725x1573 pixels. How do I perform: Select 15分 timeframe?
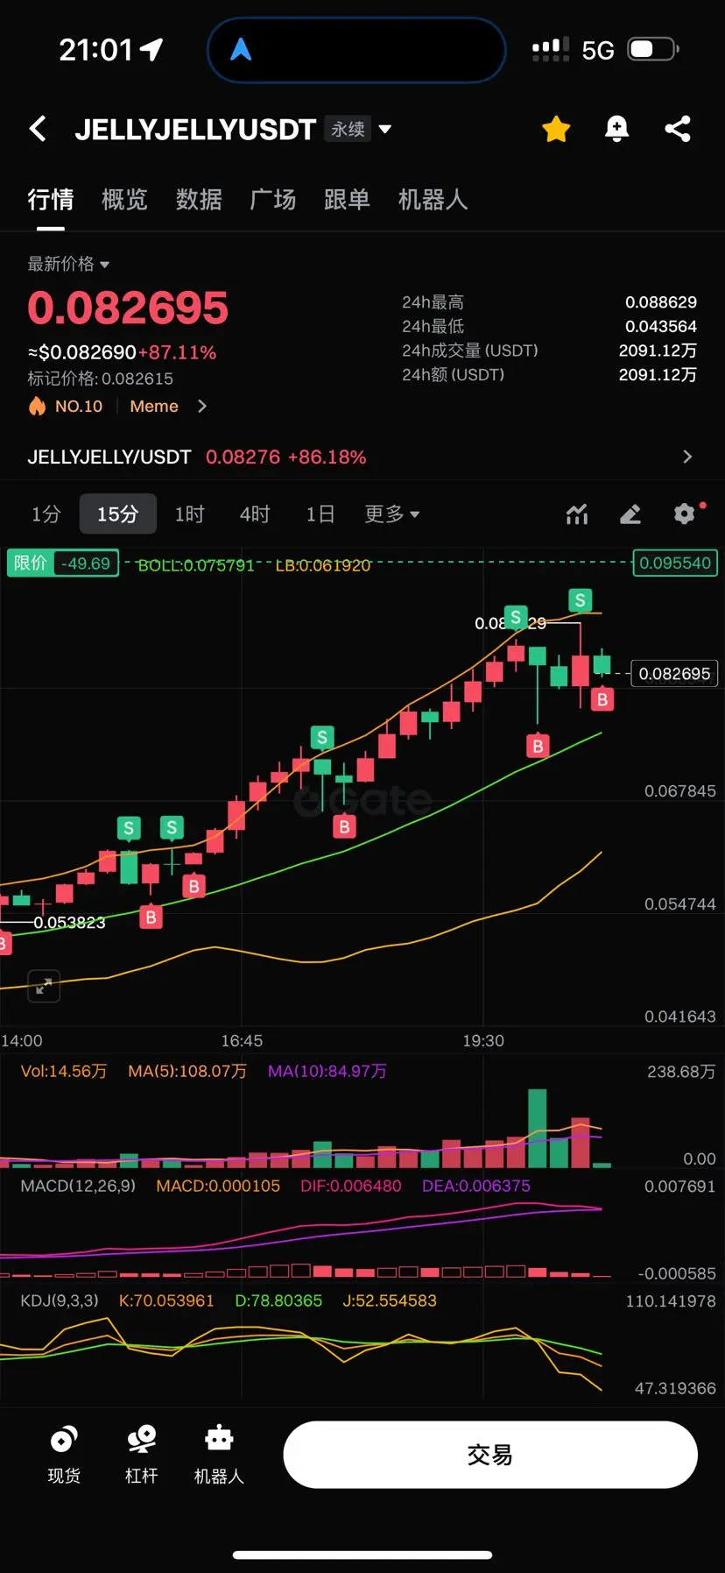point(118,514)
